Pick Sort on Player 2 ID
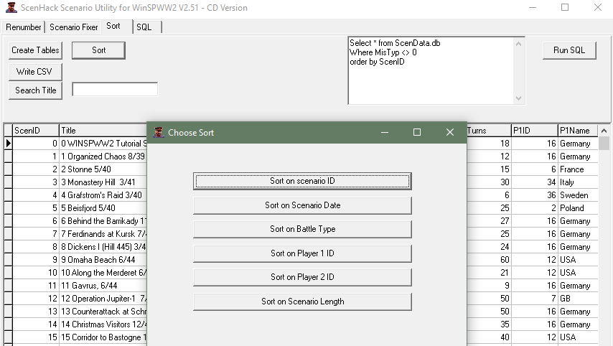The image size is (613, 346). click(x=302, y=277)
